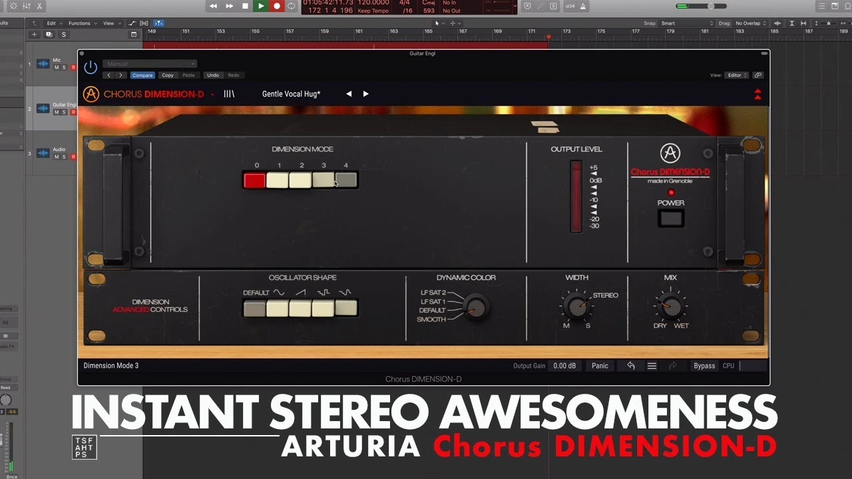The image size is (852, 479).
Task: Open the history list menu icon
Action: coord(652,366)
